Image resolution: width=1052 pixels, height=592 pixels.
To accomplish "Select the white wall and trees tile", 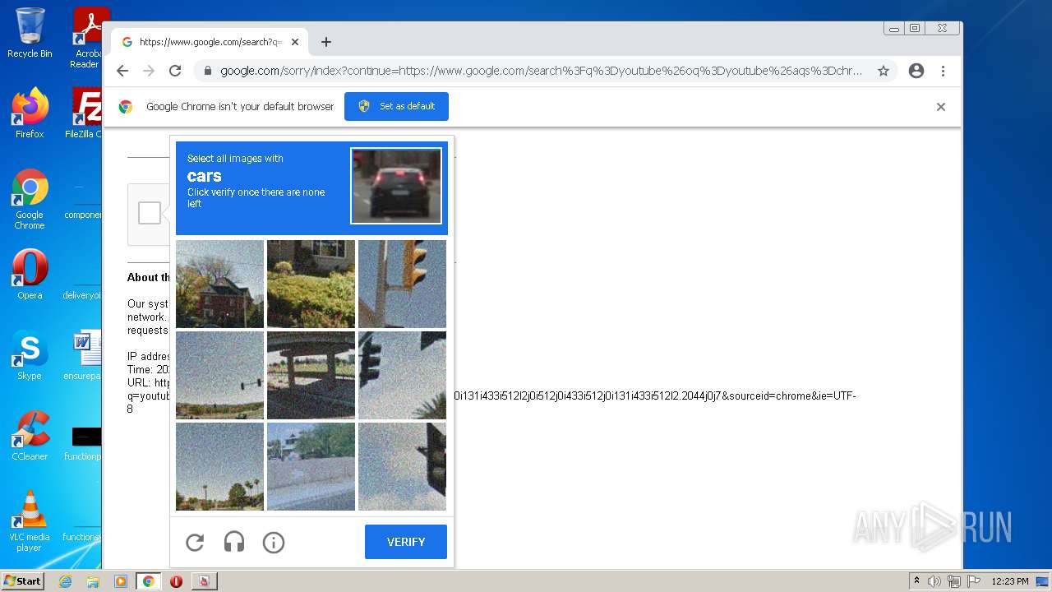I will (311, 466).
